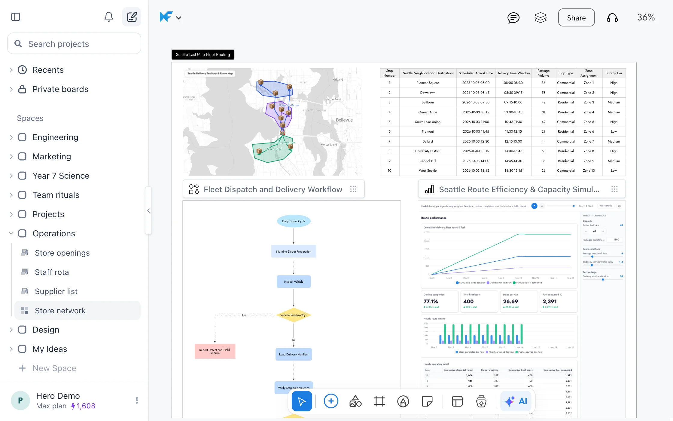Select the frame crop tool
Image resolution: width=673 pixels, height=421 pixels.
pos(379,401)
